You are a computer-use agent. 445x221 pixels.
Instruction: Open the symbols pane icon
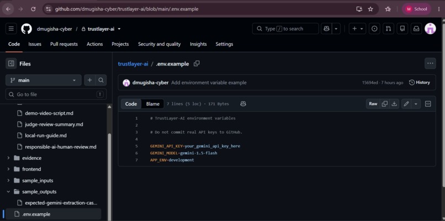(x=428, y=104)
